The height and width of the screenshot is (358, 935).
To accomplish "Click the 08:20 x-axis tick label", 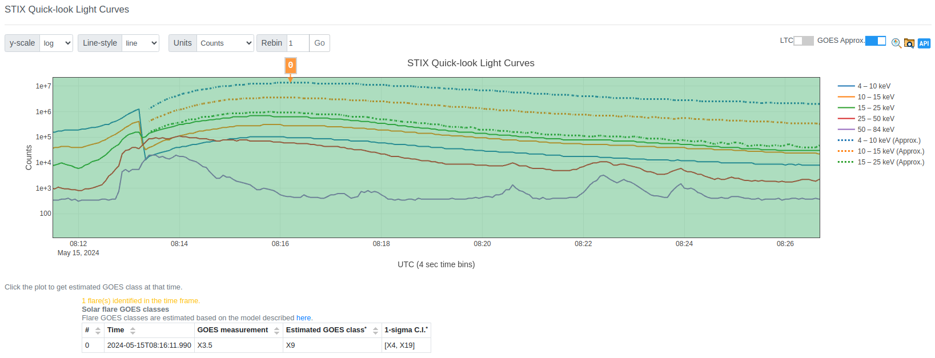I will click(x=482, y=244).
